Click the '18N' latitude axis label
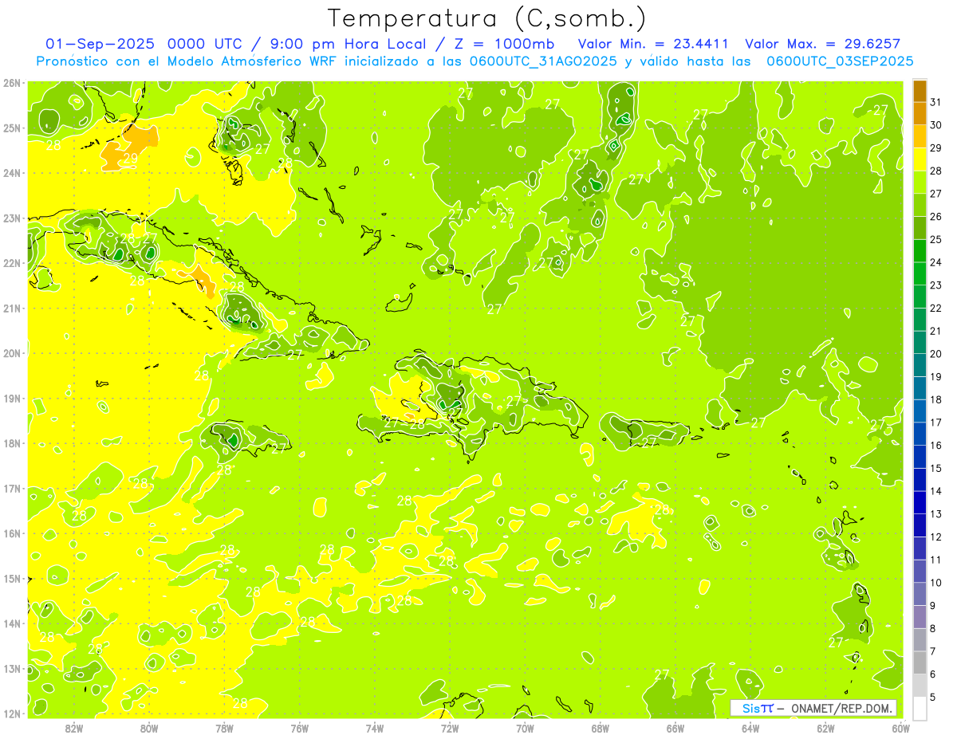 coord(12,444)
